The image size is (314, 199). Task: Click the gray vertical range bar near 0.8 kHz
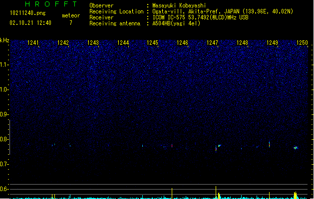(x=9, y=137)
